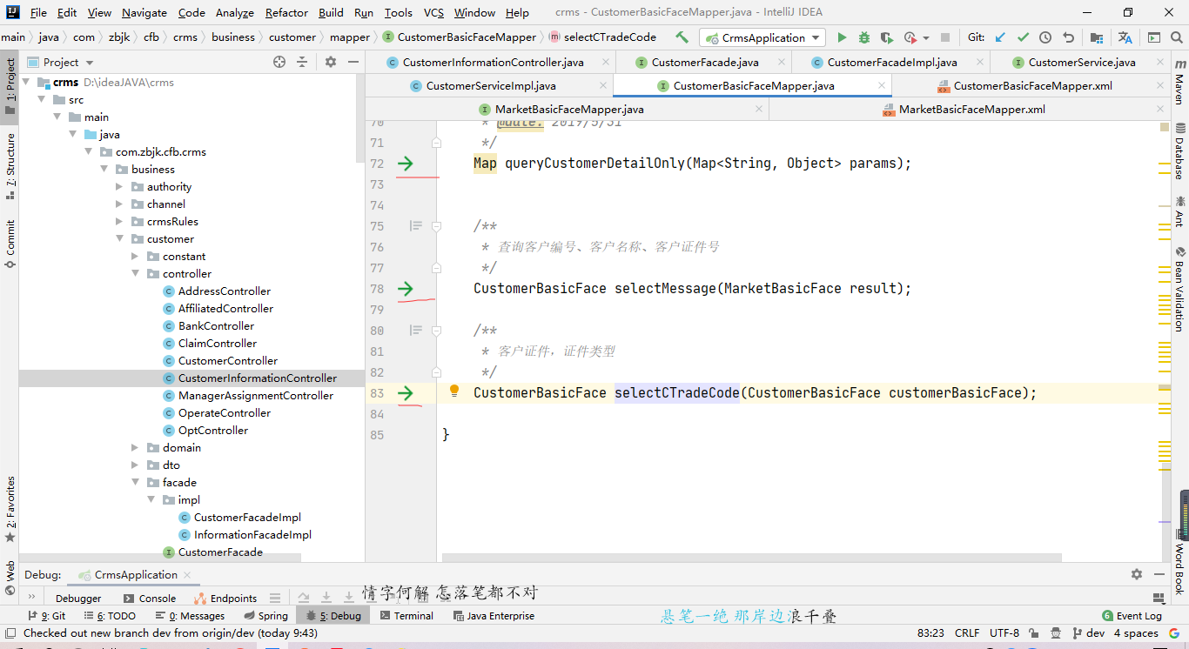1189x649 pixels.
Task: Run CrmsApplication with the green play icon
Action: click(x=842, y=37)
